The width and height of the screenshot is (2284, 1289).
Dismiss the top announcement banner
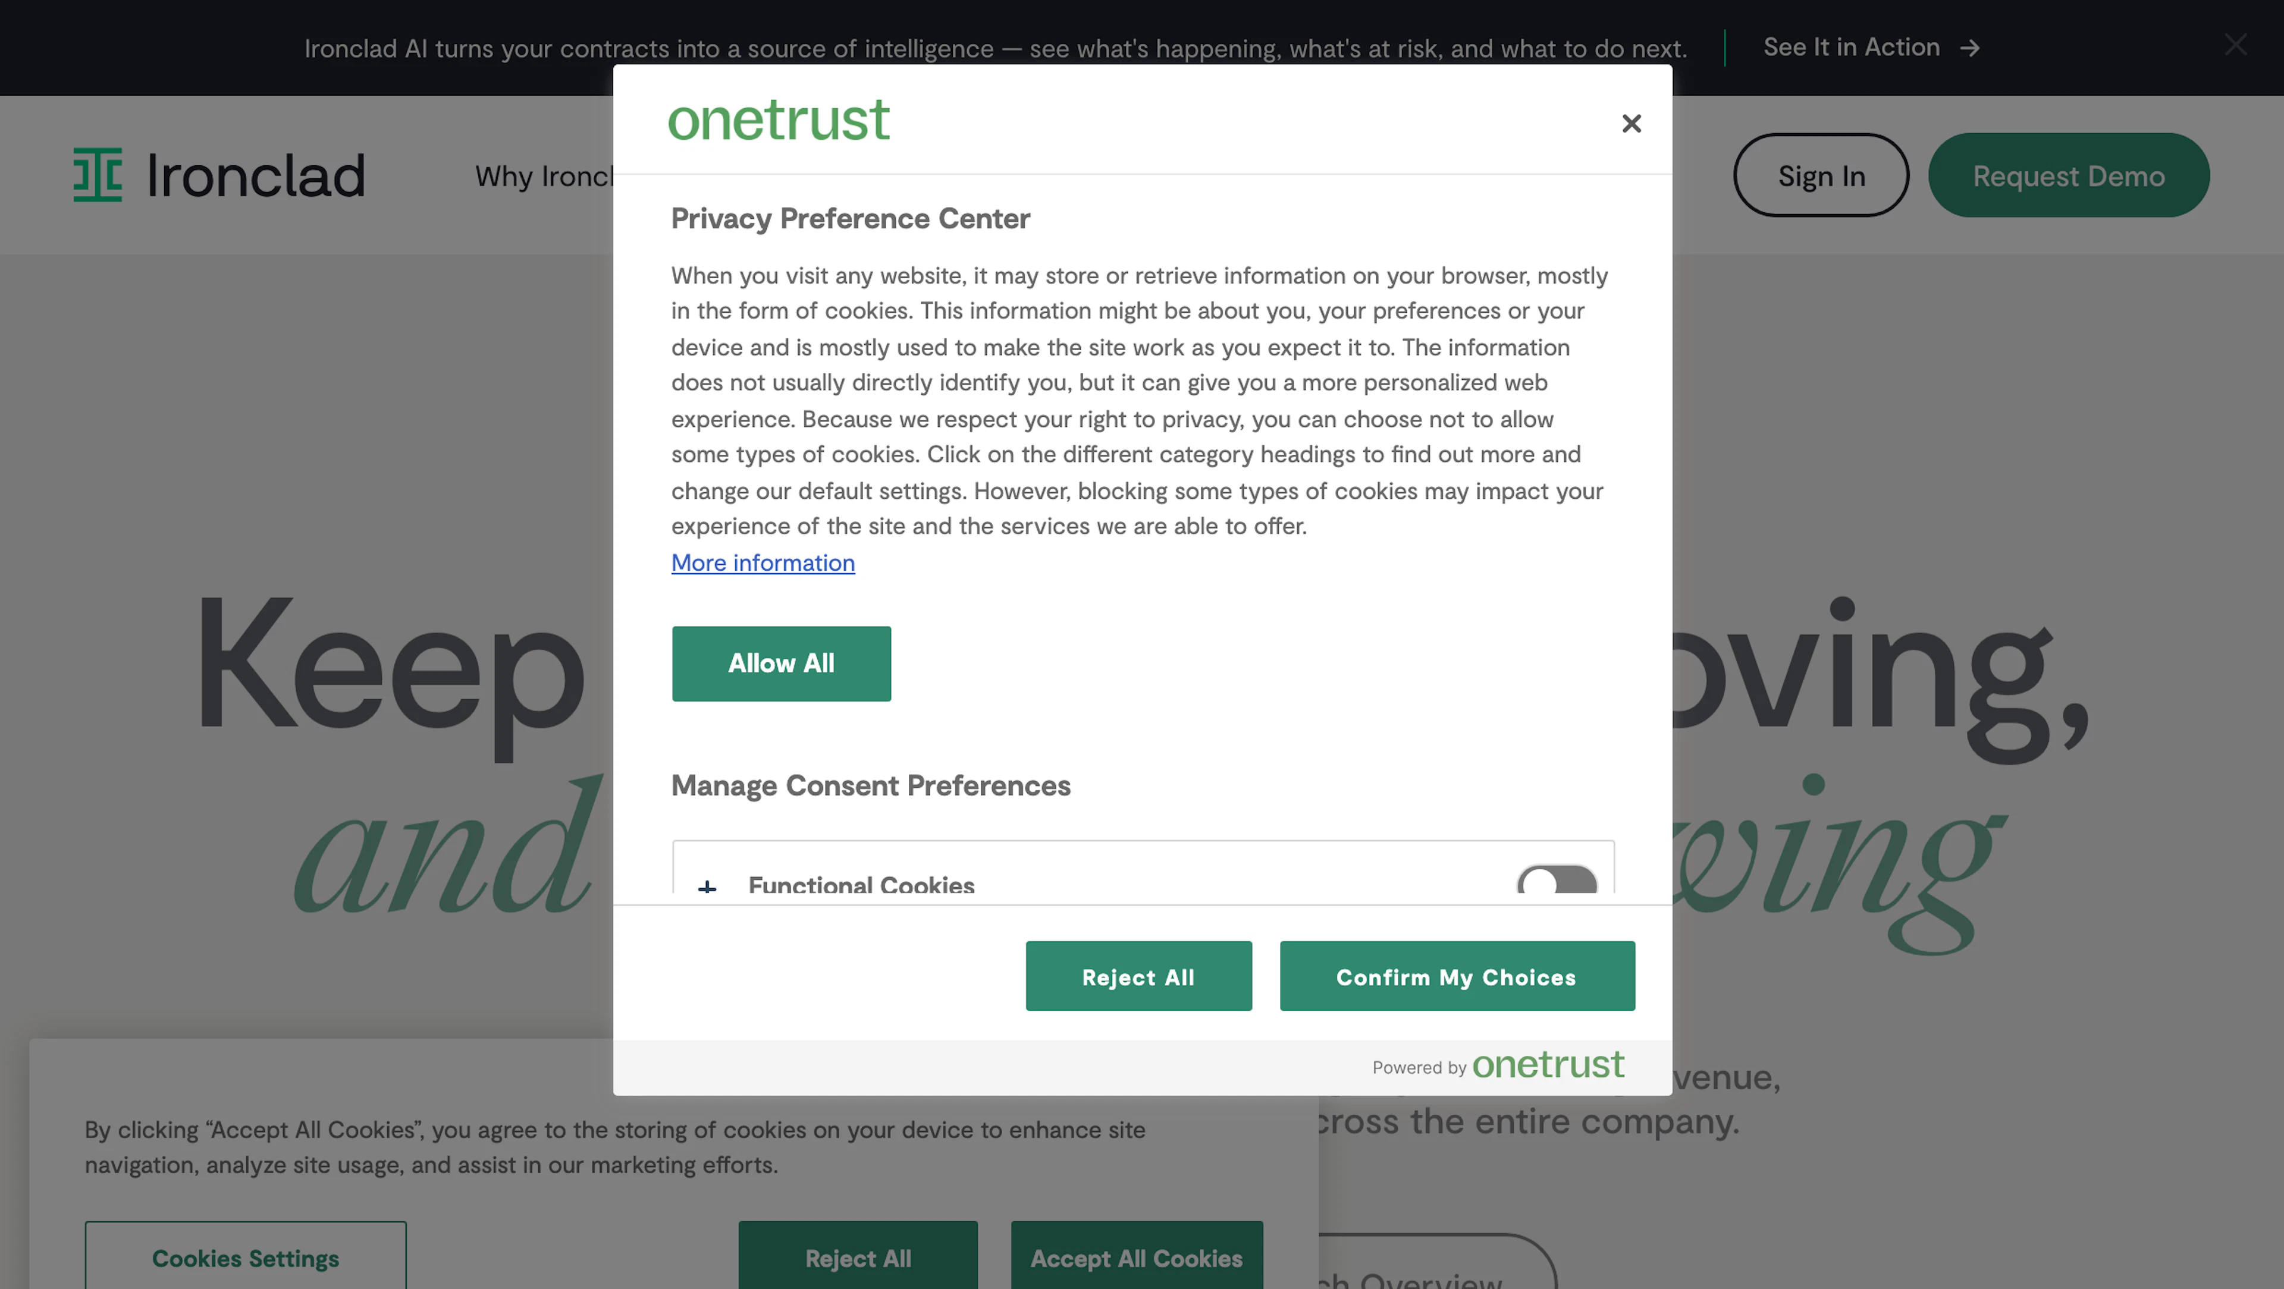pyautogui.click(x=2235, y=45)
